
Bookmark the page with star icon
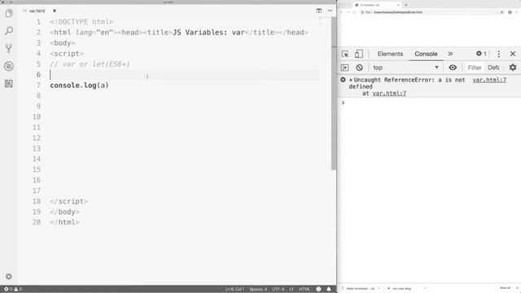pyautogui.click(x=501, y=12)
